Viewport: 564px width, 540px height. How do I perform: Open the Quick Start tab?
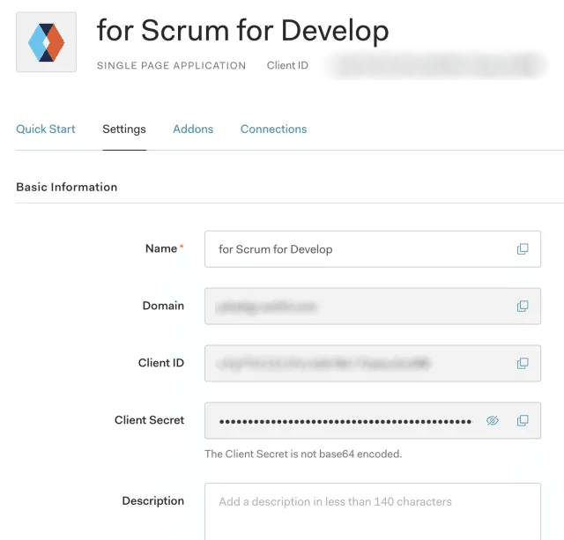46,129
